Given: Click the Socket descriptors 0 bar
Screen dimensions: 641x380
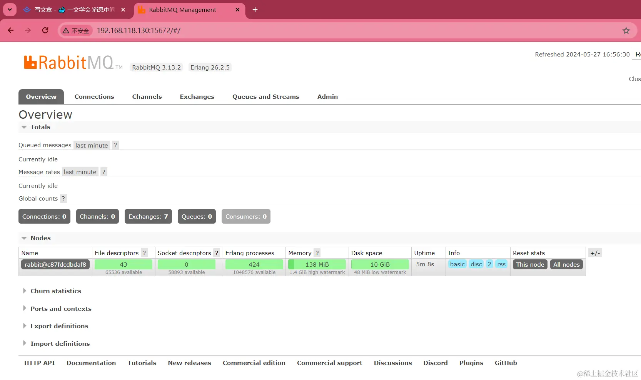Looking at the screenshot, I should pyautogui.click(x=187, y=264).
